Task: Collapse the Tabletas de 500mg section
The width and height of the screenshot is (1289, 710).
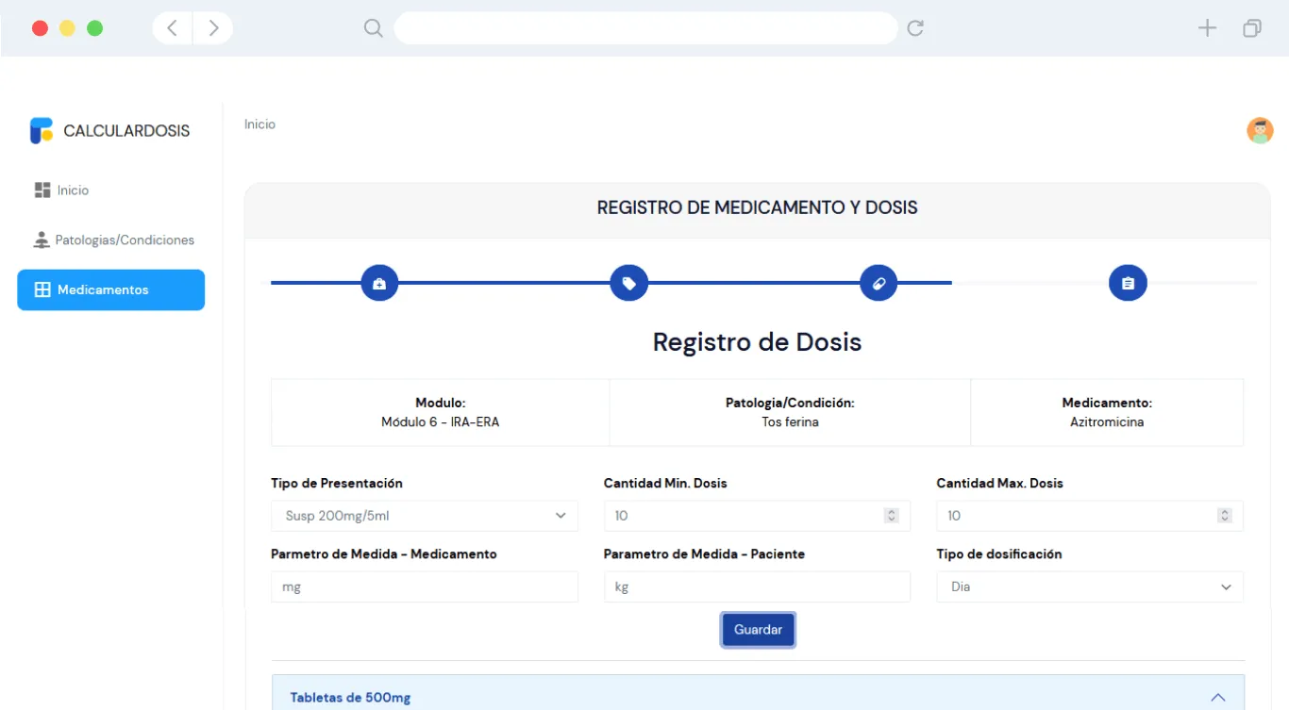Action: 1217,698
